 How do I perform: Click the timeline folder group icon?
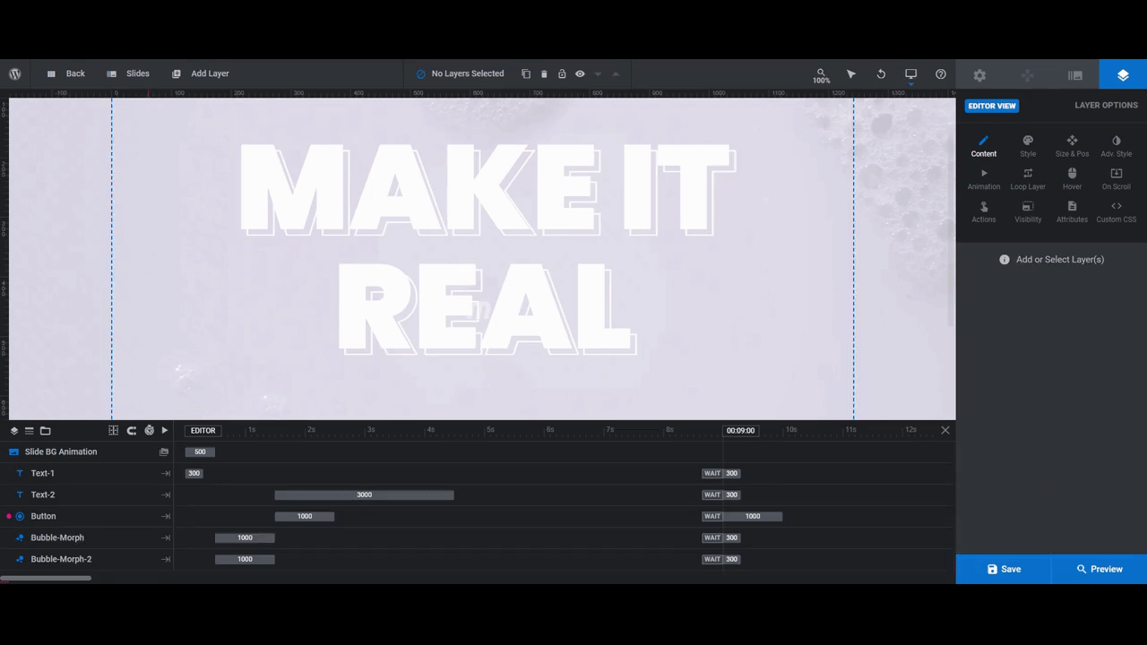(x=46, y=431)
